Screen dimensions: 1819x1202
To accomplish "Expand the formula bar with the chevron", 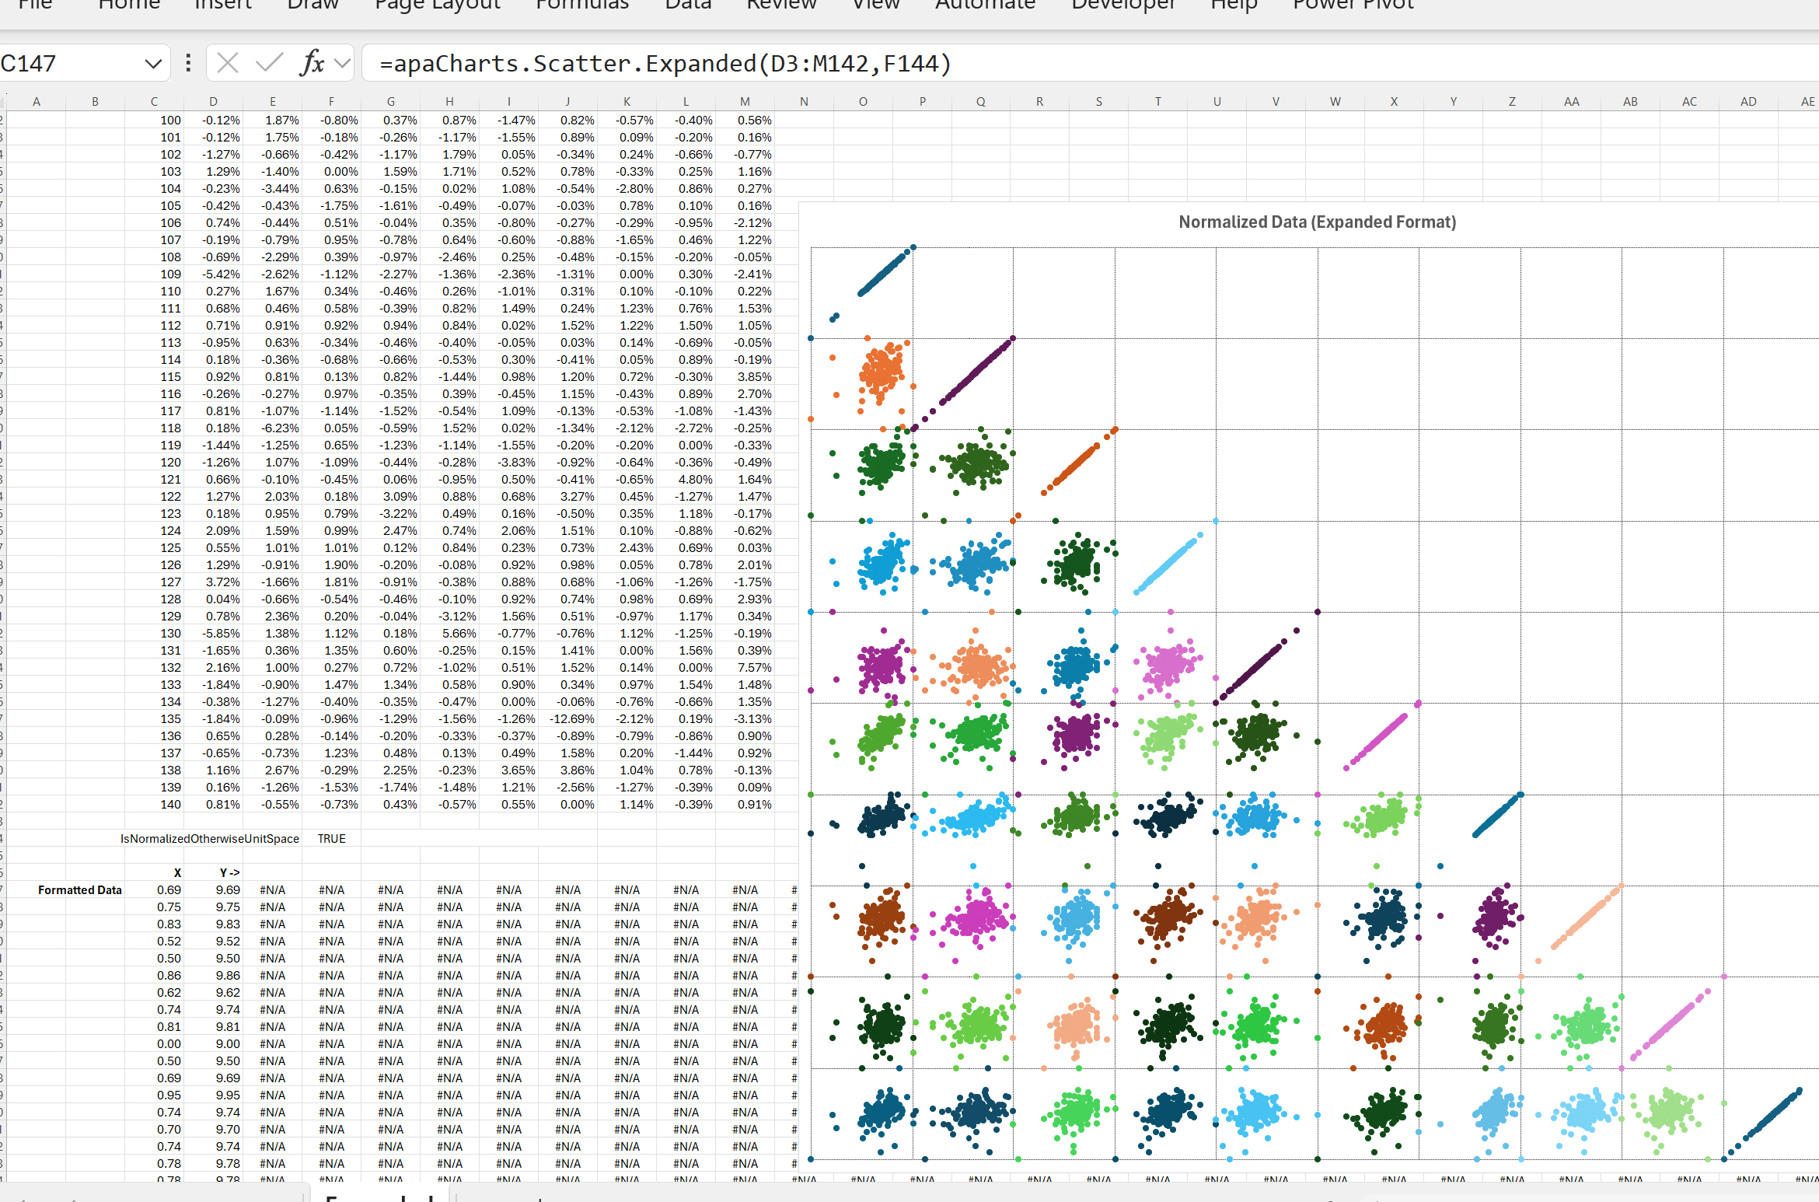I will point(342,63).
